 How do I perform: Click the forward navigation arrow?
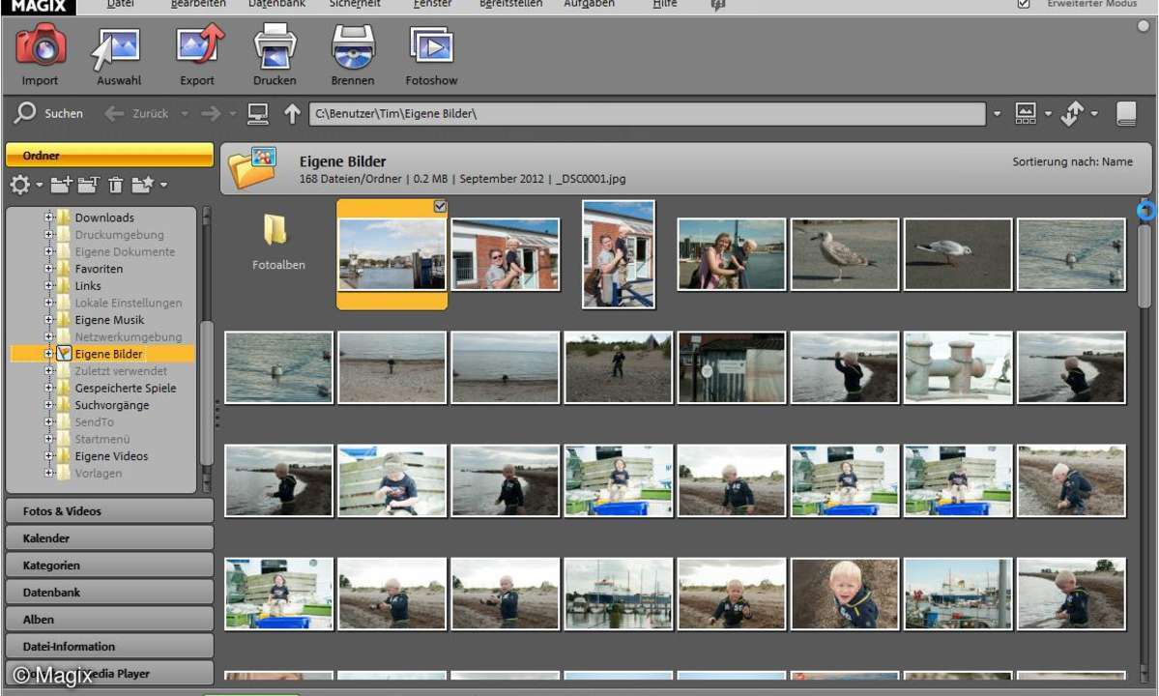tap(211, 114)
